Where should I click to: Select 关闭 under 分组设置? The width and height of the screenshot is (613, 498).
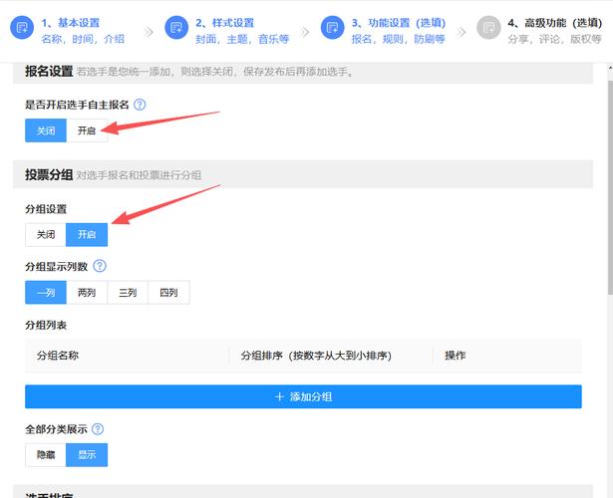click(x=46, y=234)
